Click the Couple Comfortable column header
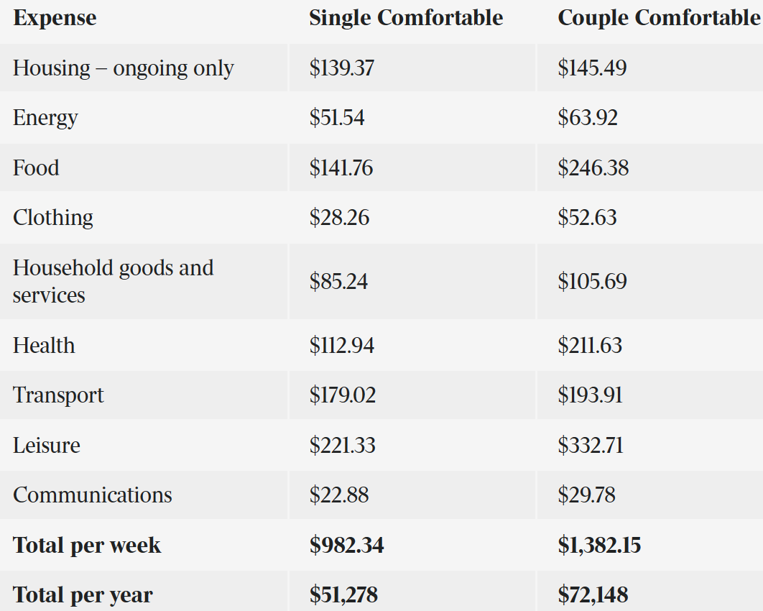 pyautogui.click(x=659, y=18)
